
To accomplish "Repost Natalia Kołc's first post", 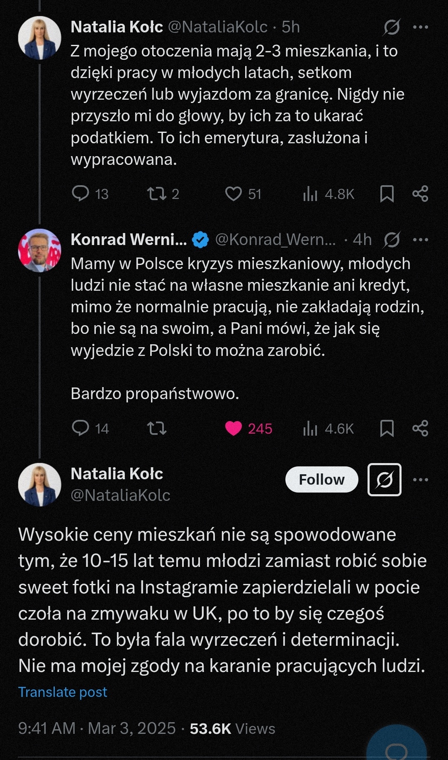I will tap(157, 194).
